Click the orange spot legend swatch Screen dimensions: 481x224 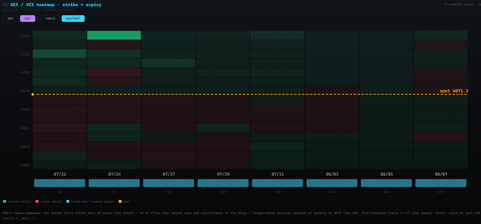[x=120, y=201]
